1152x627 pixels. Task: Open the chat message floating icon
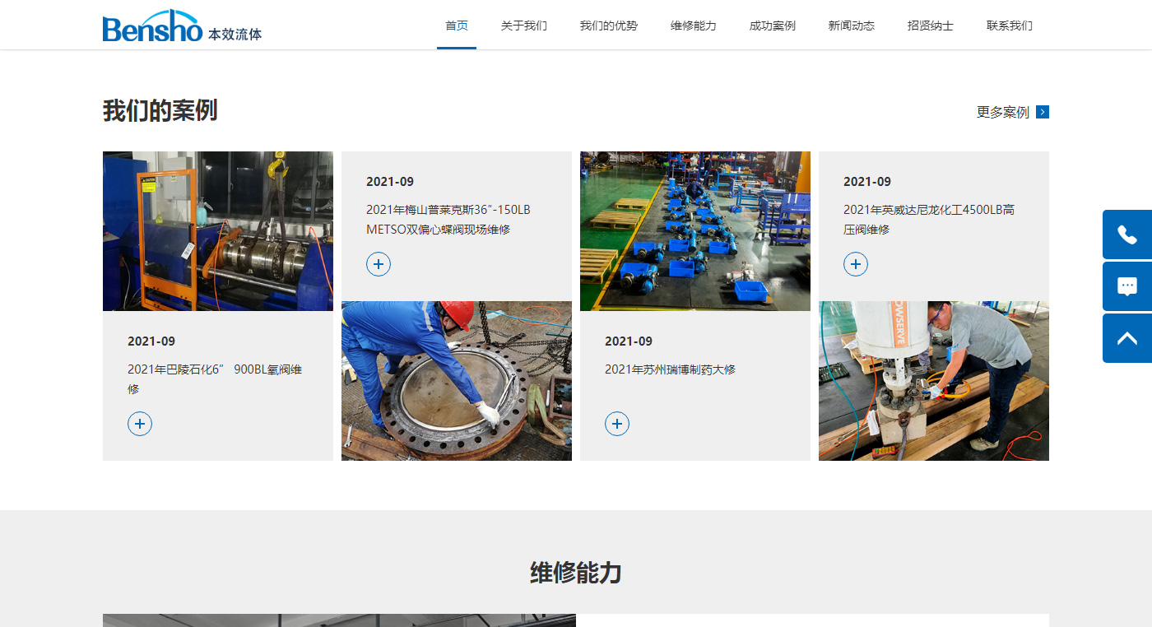pyautogui.click(x=1126, y=286)
